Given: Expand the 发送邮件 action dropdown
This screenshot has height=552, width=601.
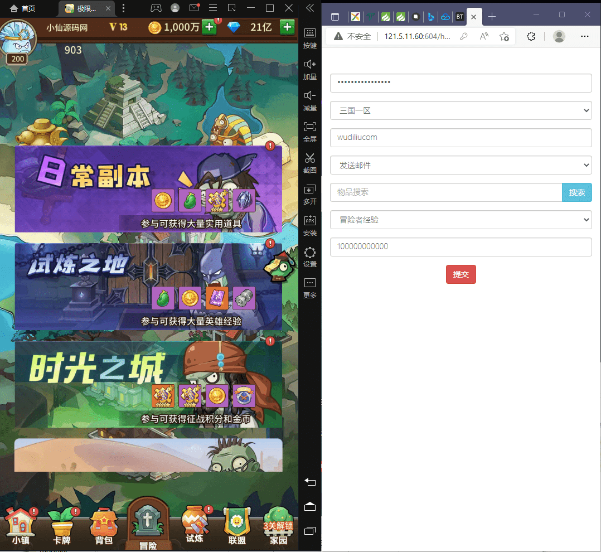Looking at the screenshot, I should point(461,165).
